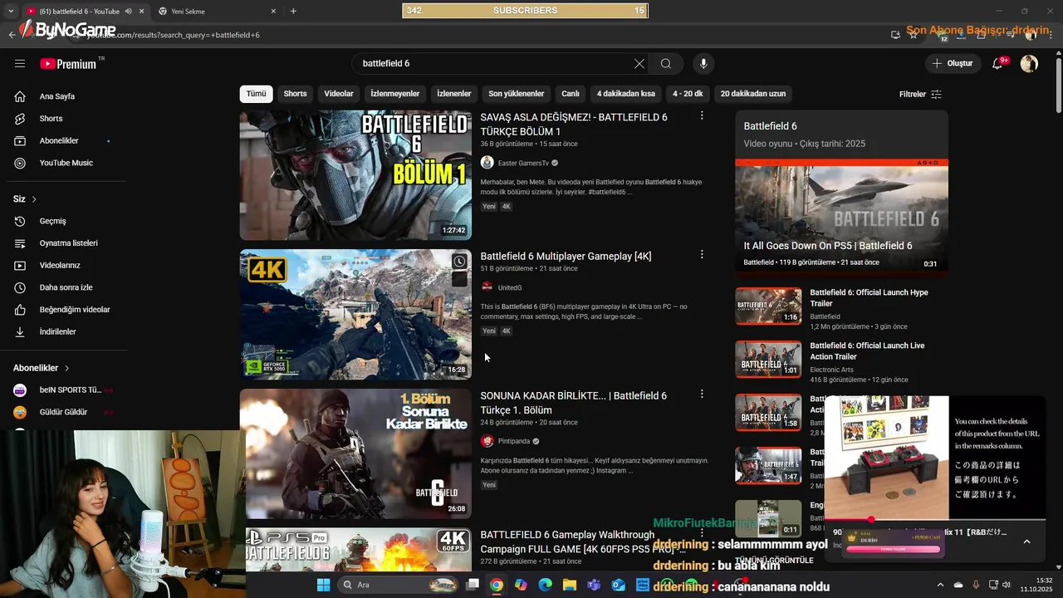Expand the Siz section chevron
The height and width of the screenshot is (598, 1063).
click(34, 199)
